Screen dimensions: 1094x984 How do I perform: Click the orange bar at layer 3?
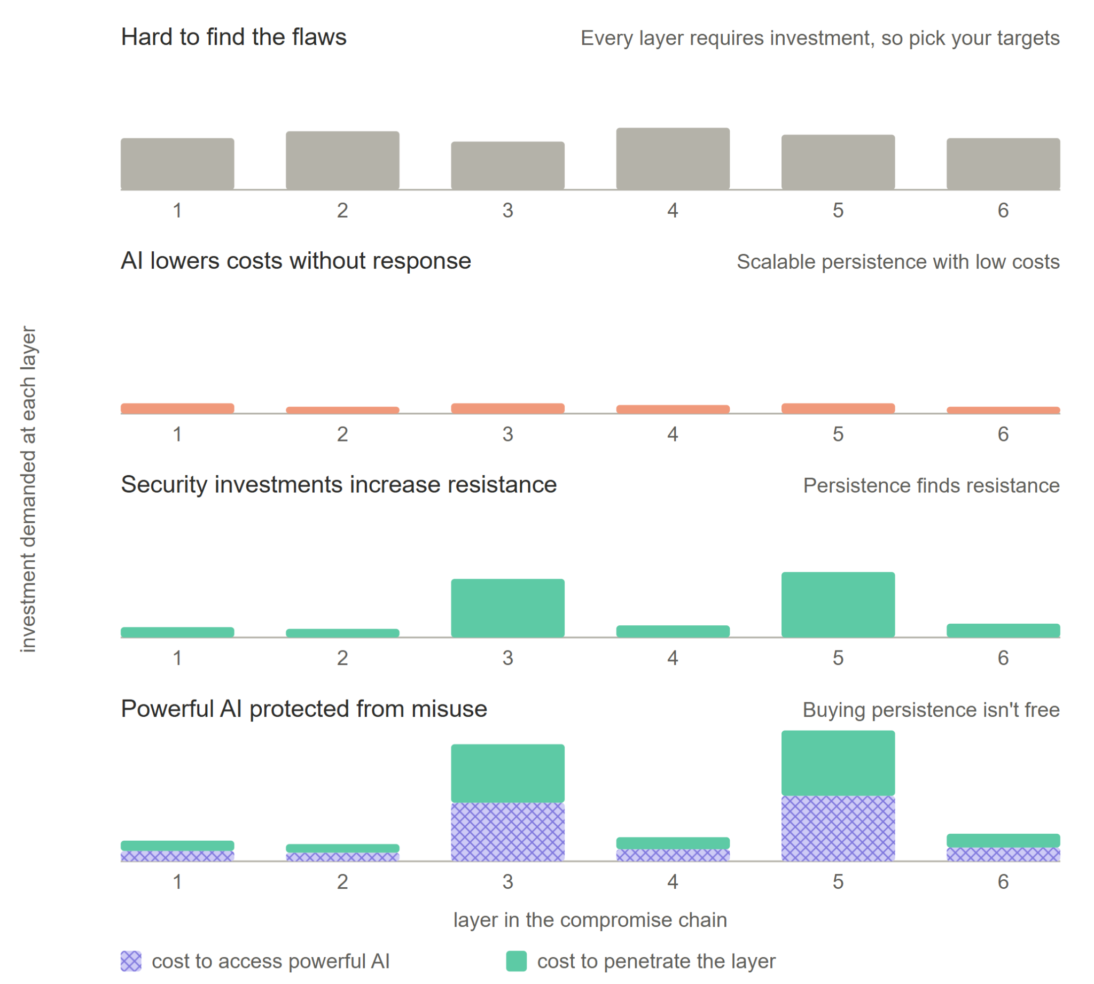click(x=507, y=408)
